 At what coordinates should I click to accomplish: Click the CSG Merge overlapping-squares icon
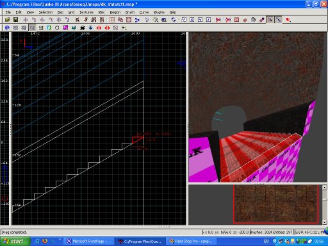click(x=120, y=20)
